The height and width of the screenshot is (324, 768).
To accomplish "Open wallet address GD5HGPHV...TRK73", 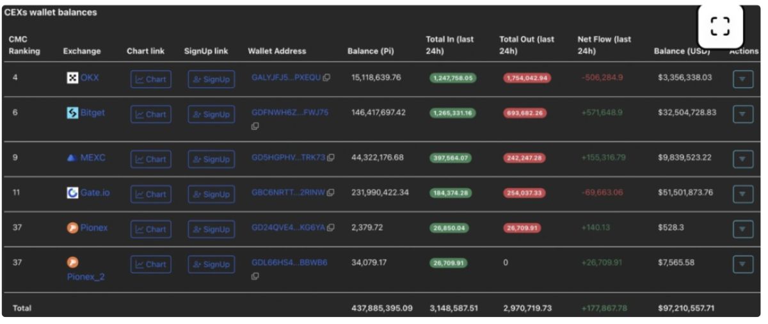I will (289, 158).
